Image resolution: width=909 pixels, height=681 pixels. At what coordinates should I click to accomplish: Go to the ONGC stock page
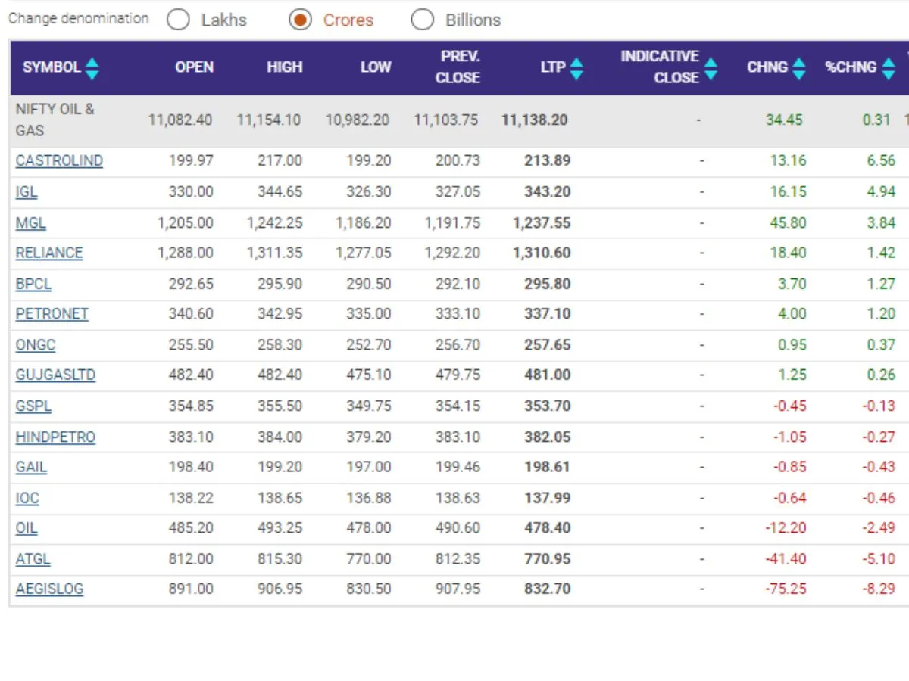tap(36, 345)
